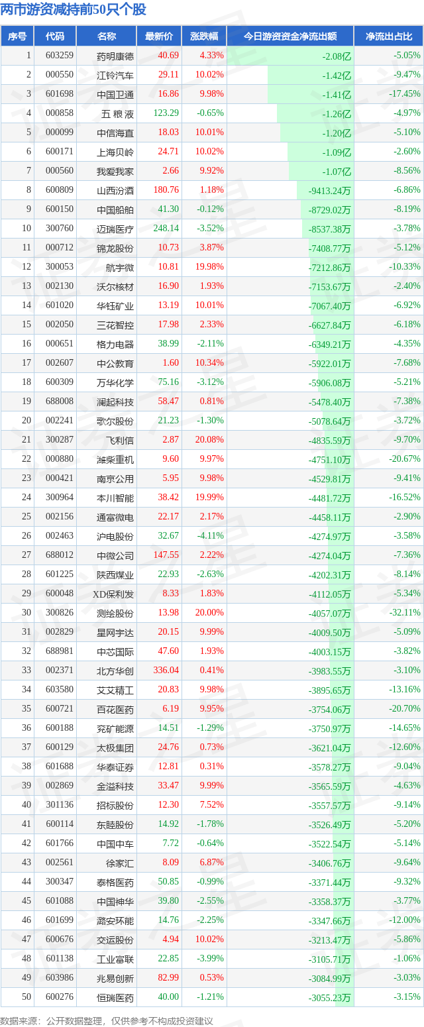This screenshot has width=424, height=1027.
Task: Select stock name 锦龙股份
Action: [x=115, y=248]
